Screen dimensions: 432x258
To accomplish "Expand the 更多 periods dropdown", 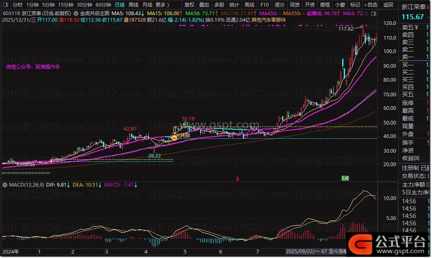I will click(x=163, y=5).
